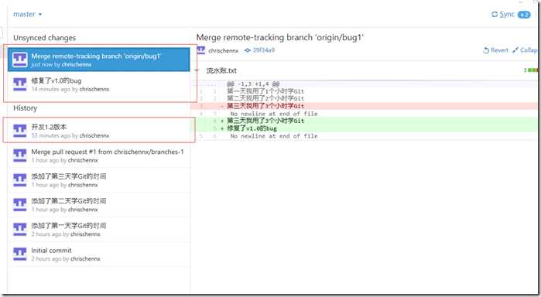
Task: Click the Sync button
Action: 511,14
